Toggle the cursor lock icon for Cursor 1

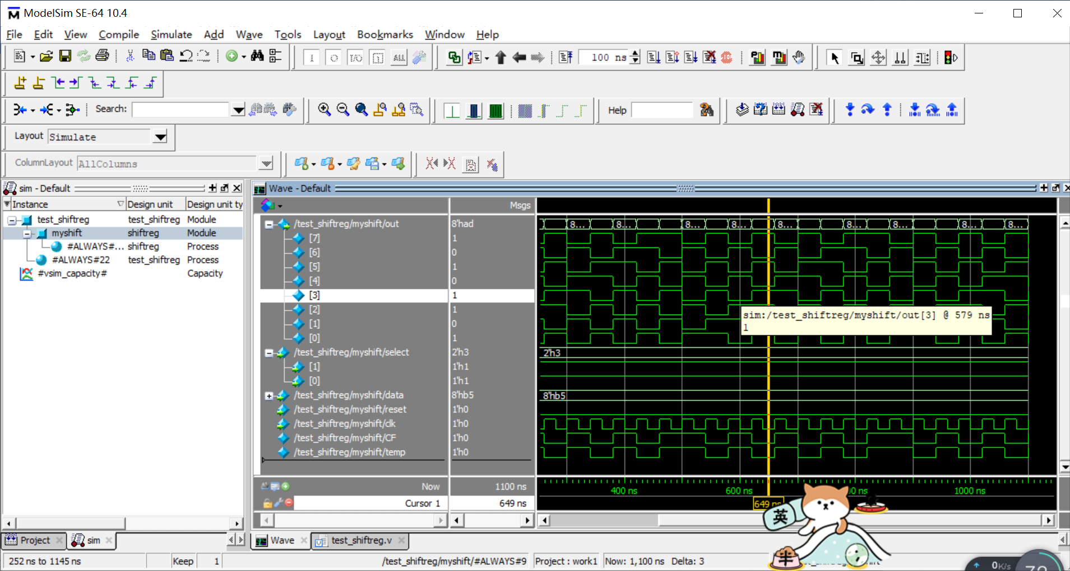coord(267,503)
